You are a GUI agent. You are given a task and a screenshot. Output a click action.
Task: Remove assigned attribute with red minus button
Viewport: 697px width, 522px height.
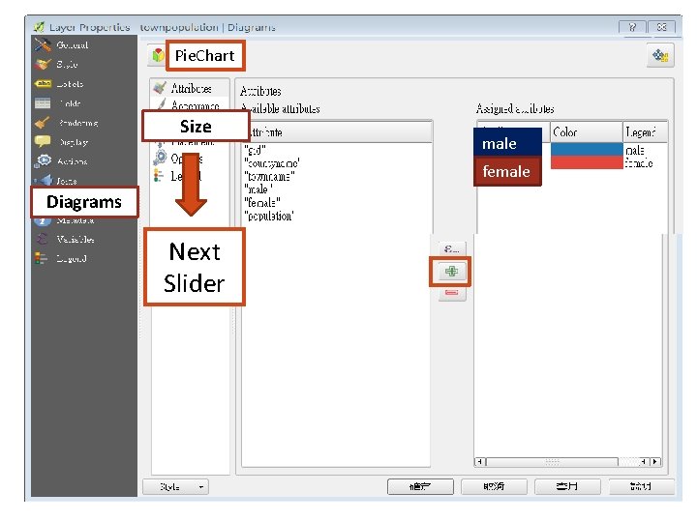click(452, 293)
